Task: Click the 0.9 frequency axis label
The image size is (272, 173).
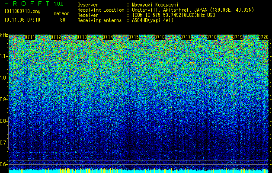Action: (x=3, y=99)
